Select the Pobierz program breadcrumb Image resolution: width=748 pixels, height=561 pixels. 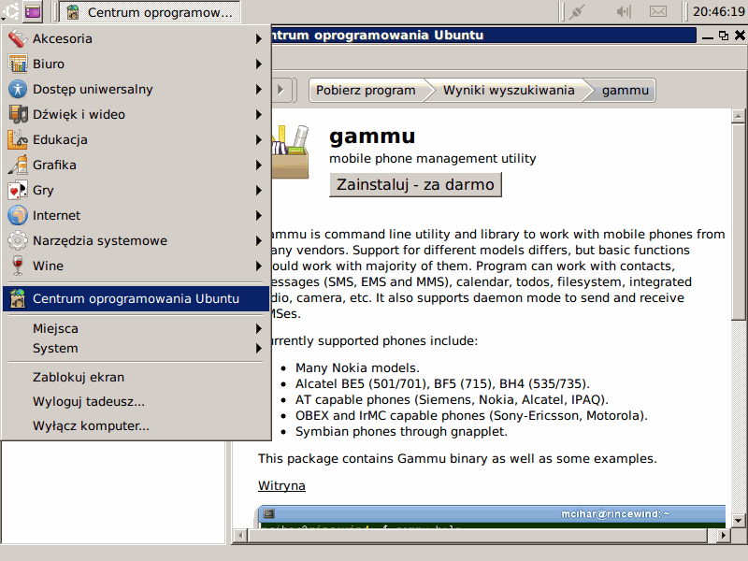[366, 91]
